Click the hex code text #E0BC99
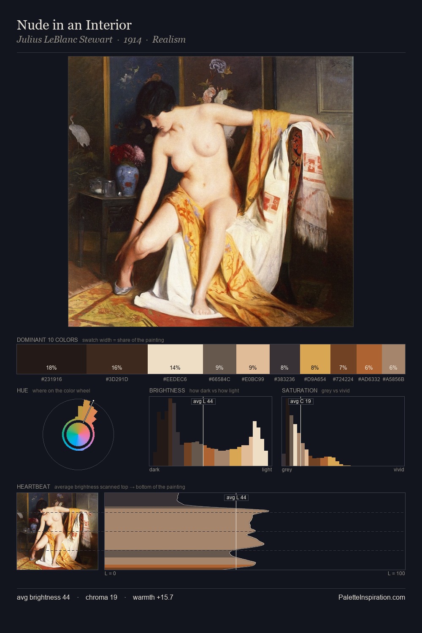The height and width of the screenshot is (633, 422). pos(253,379)
